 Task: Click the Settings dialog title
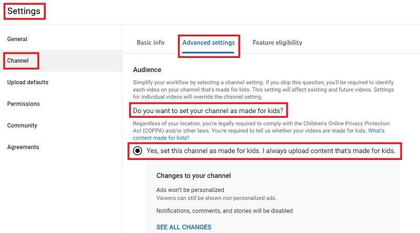[24, 11]
